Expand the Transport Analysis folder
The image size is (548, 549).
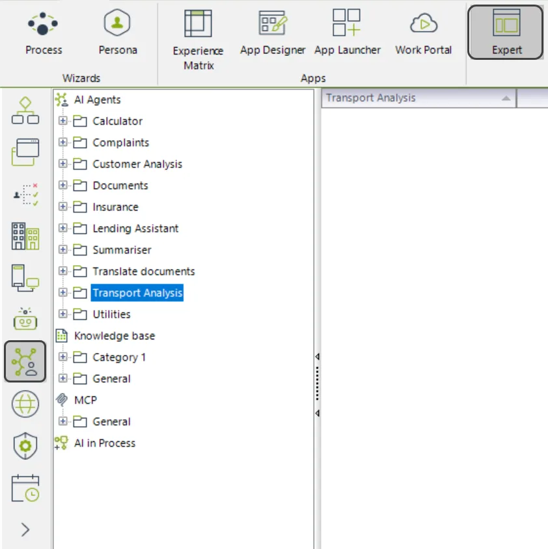pyautogui.click(x=62, y=292)
